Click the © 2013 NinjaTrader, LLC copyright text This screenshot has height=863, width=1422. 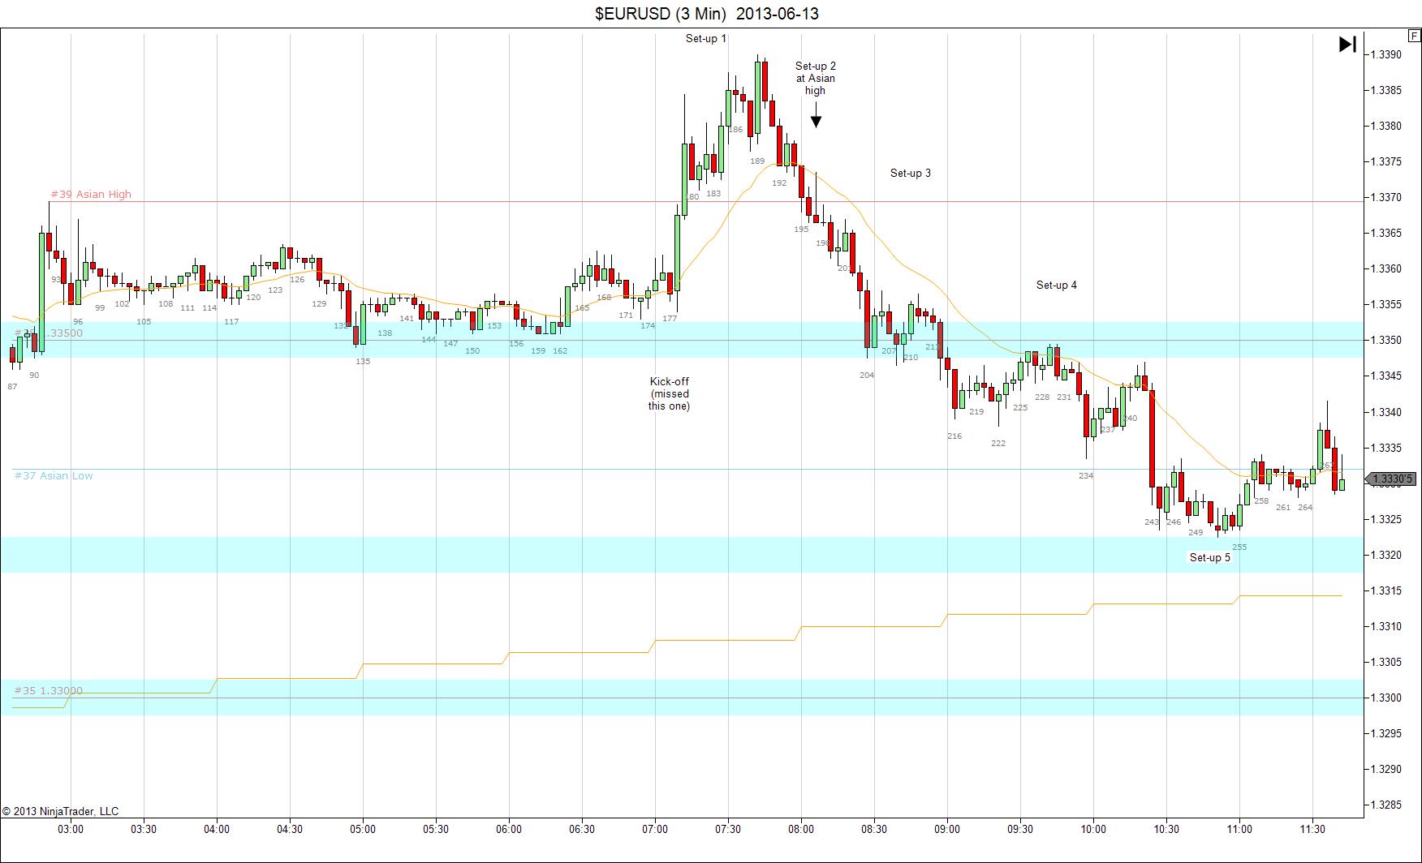[x=60, y=811]
